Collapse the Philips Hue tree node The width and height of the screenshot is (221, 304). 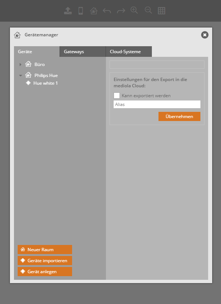[21, 76]
